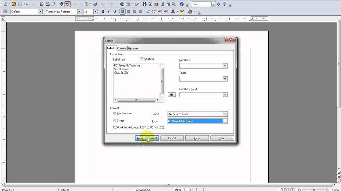Screen dimensions: 341x191
Task: Click the New document toolbar icon
Action: tap(5, 4)
